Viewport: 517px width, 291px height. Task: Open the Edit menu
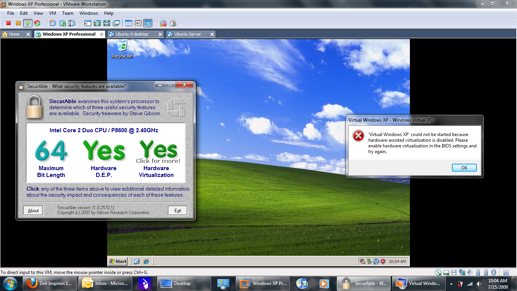(x=24, y=13)
